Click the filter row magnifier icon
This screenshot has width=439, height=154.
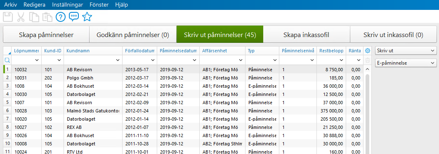click(7, 60)
